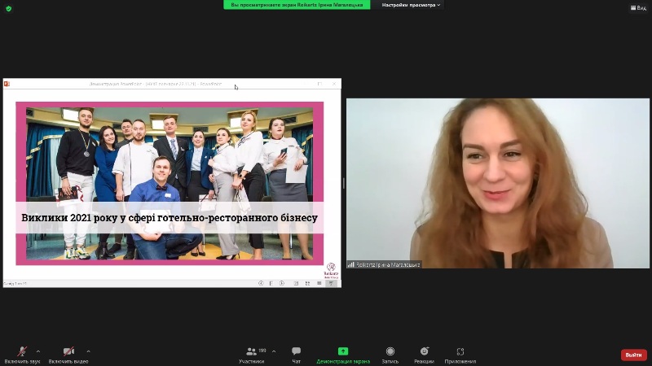Grab divider handle between shared screen and video
This screenshot has height=366, width=652.
point(343,183)
